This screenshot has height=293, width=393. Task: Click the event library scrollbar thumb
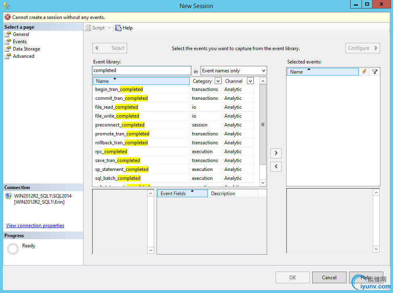coord(263,124)
